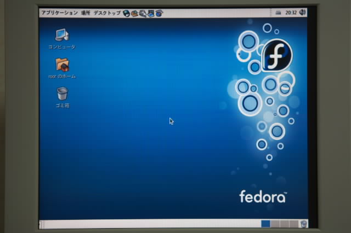The image size is (351, 233).
Task: Click the show desktop button in bottom panel
Action: [x=41, y=224]
